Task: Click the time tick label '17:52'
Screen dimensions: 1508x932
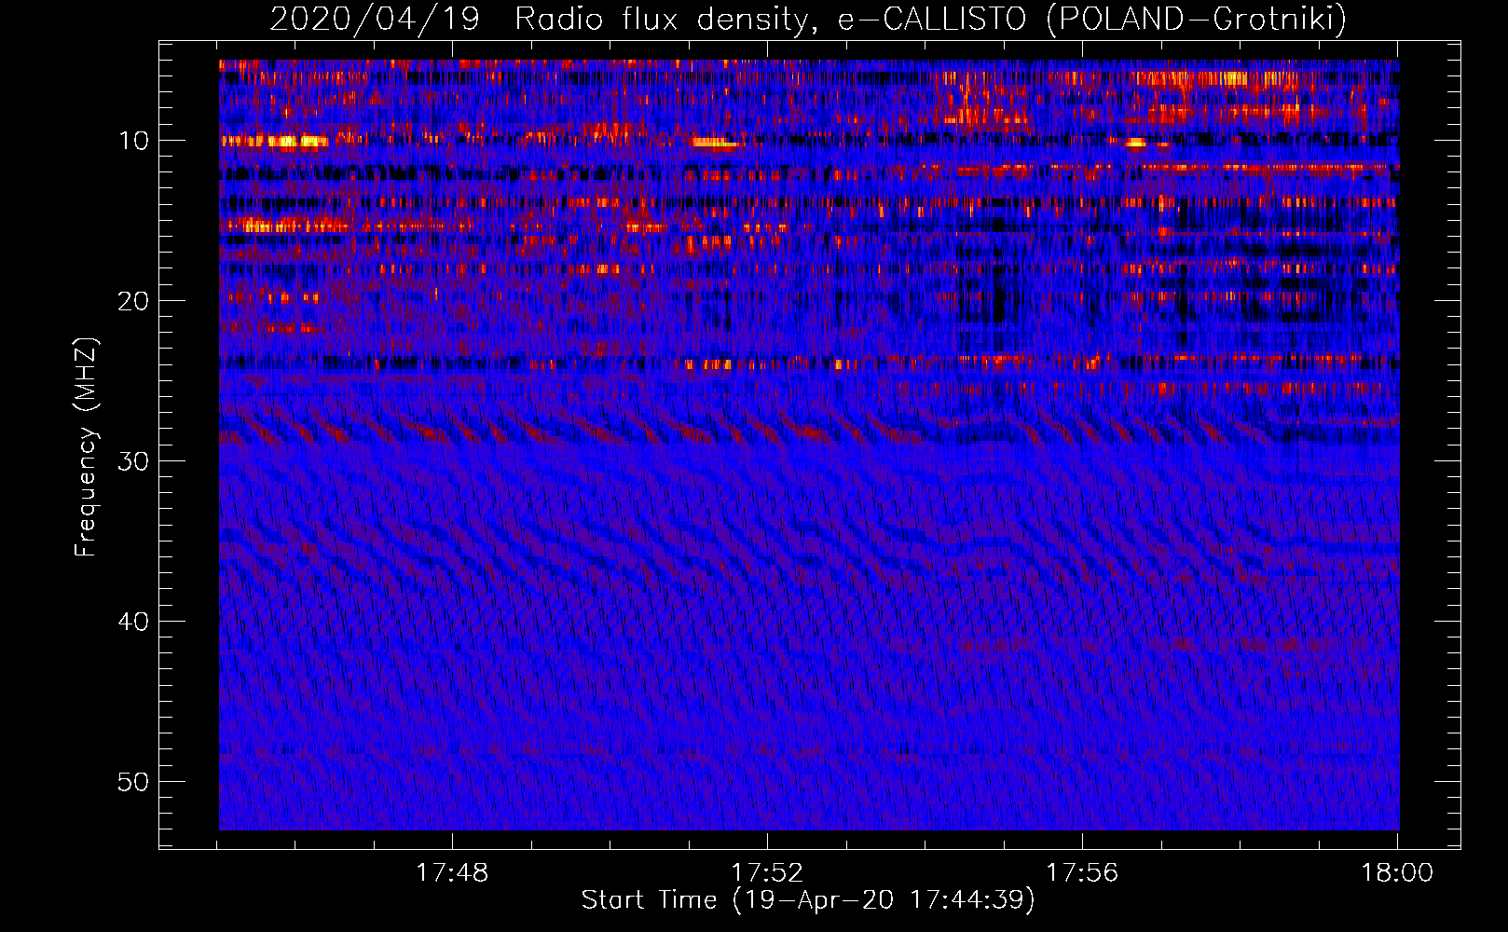Action: point(767,873)
